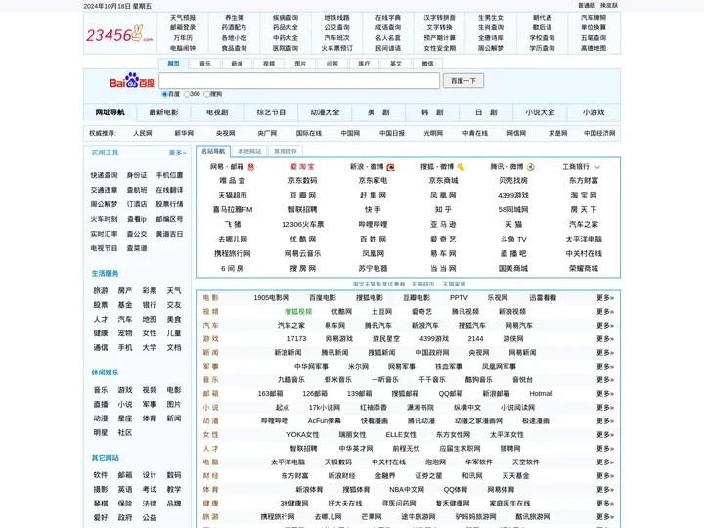The width and height of the screenshot is (704, 528).
Task: Open 宠物 under 生活服务
Action: [125, 333]
